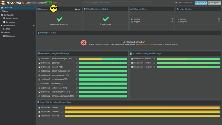Open the Notes page

pyautogui.click(x=18, y=11)
